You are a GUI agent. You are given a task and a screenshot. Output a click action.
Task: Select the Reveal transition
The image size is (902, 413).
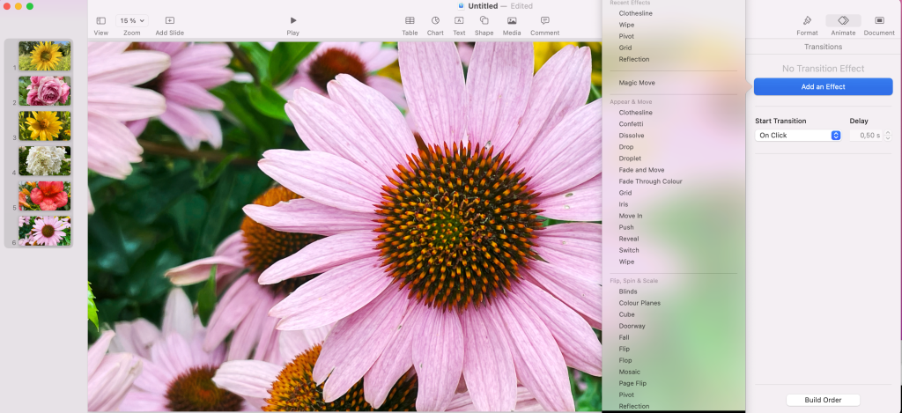[629, 239]
